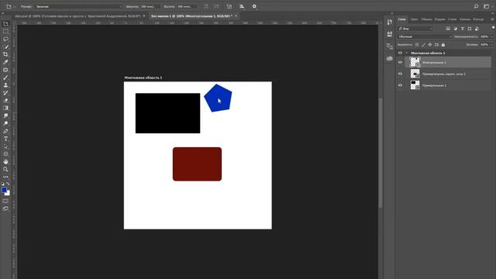Hide the artboard group via its eye icon
Screen dimensions: 496x279
click(x=400, y=53)
